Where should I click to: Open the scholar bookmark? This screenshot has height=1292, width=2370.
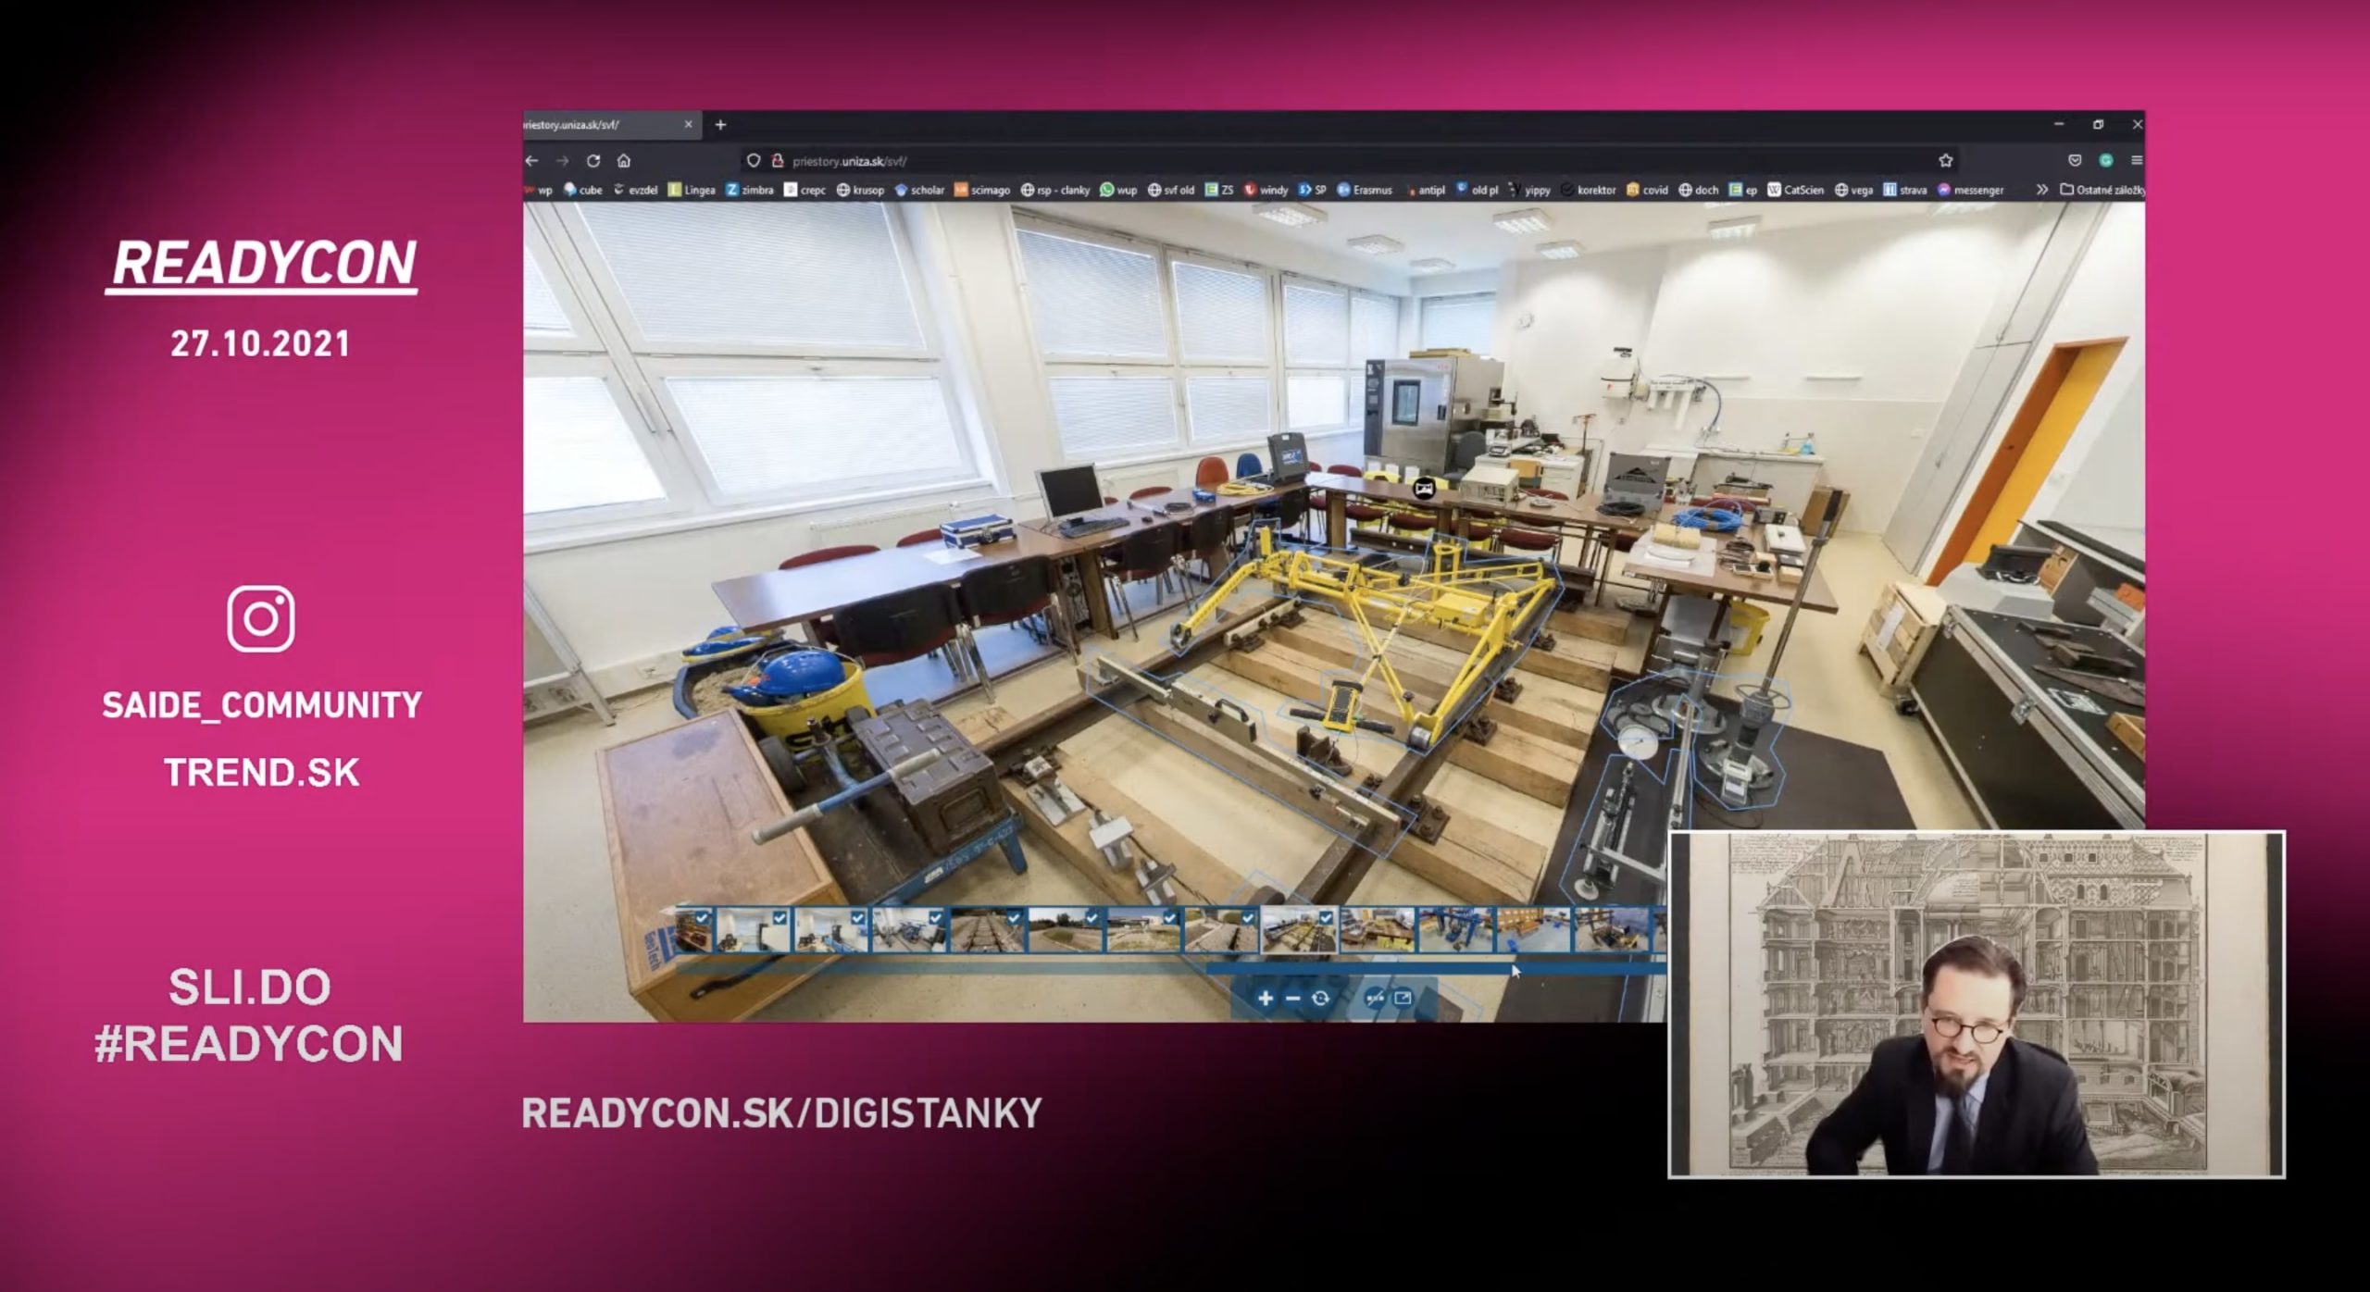918,190
